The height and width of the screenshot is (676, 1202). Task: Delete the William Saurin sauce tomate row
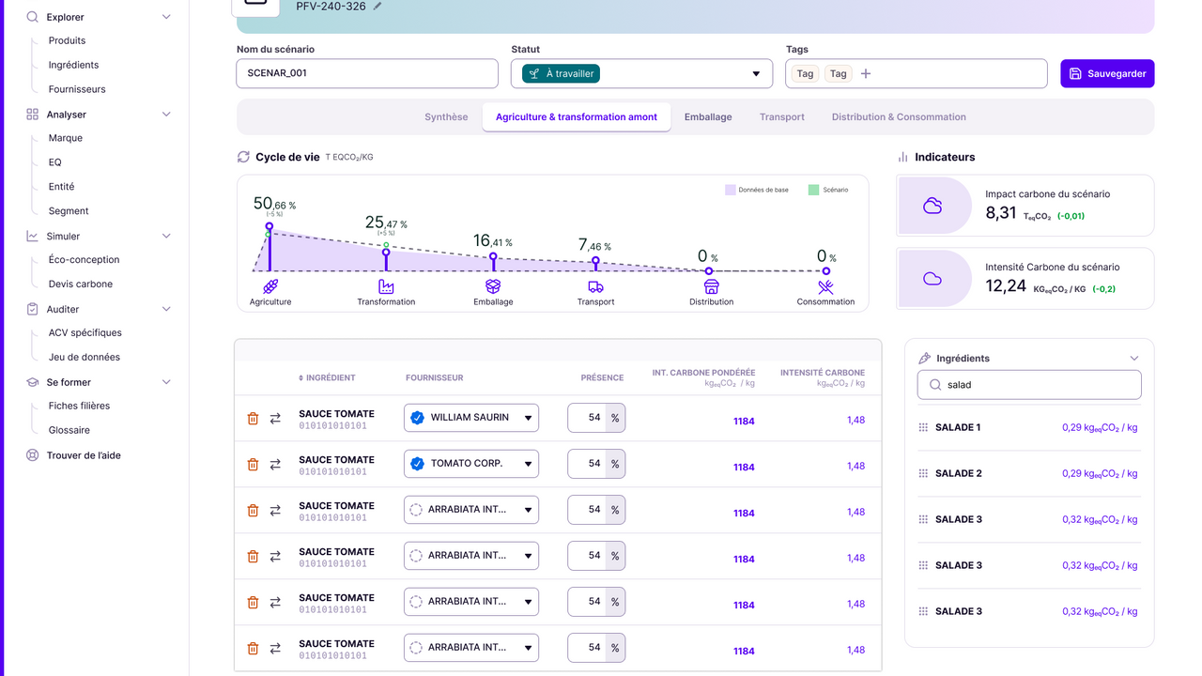[x=253, y=419]
